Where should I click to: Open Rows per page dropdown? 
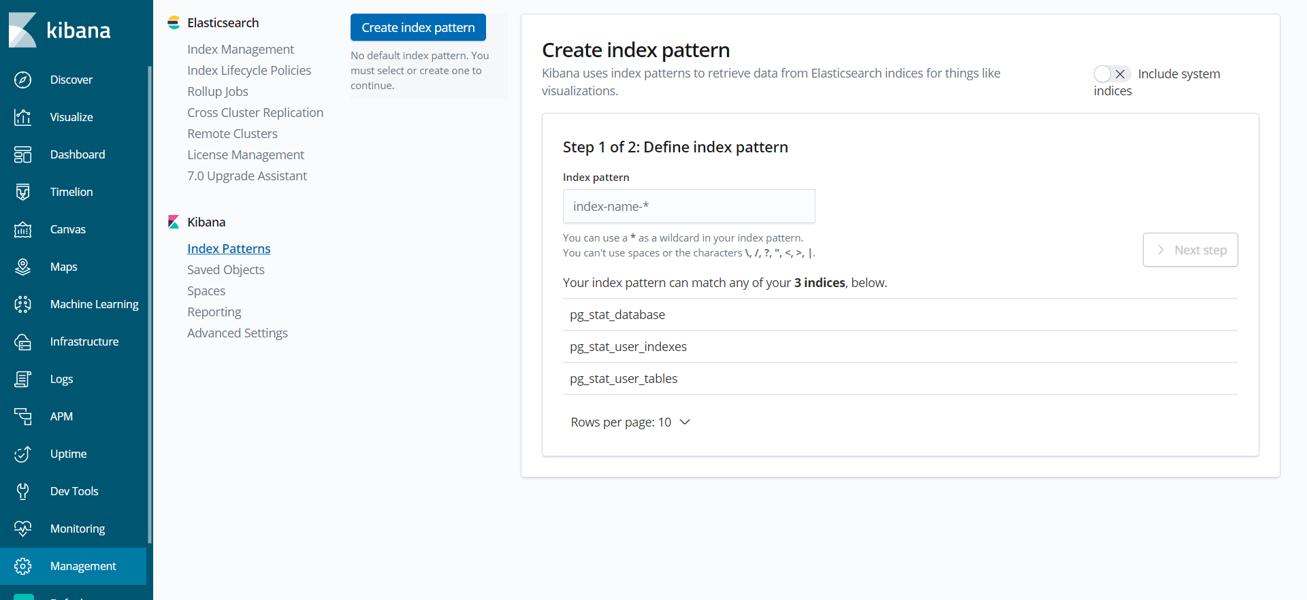point(630,422)
